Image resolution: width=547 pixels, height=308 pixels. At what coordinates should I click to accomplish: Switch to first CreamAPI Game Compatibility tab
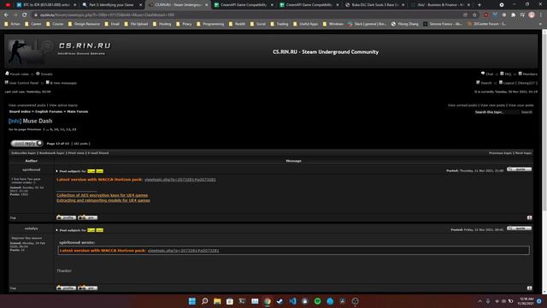(244, 5)
